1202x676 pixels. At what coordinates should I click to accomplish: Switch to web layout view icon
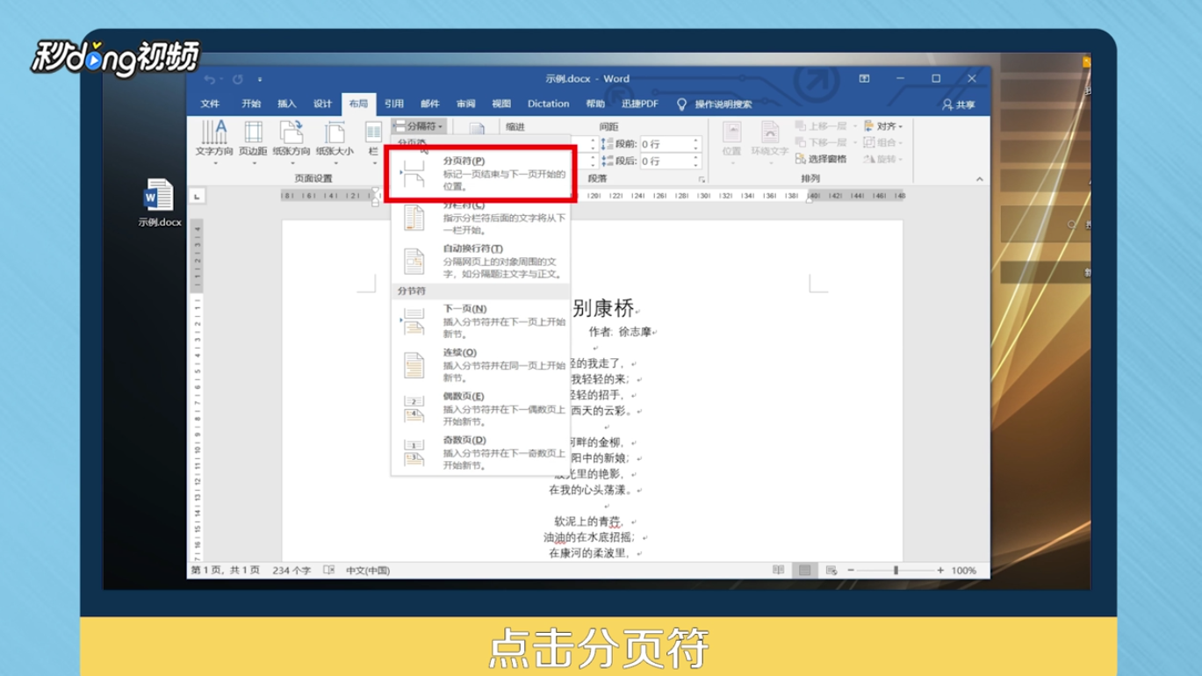click(x=831, y=571)
